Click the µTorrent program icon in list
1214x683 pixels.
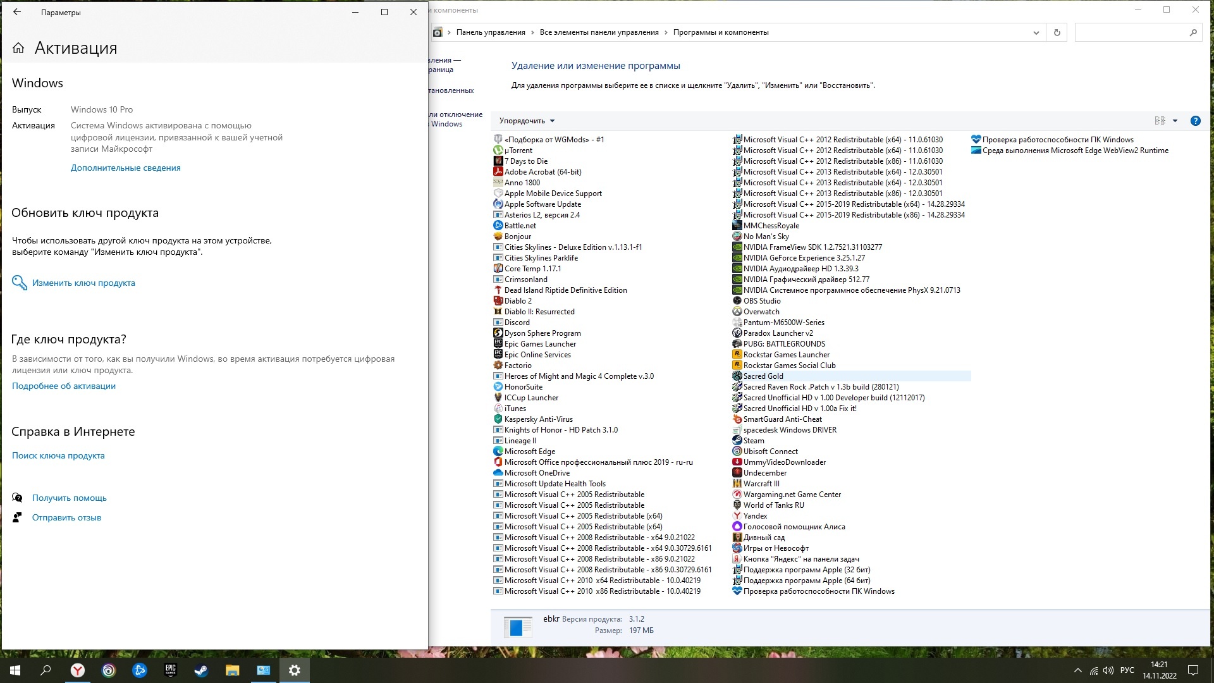click(498, 151)
